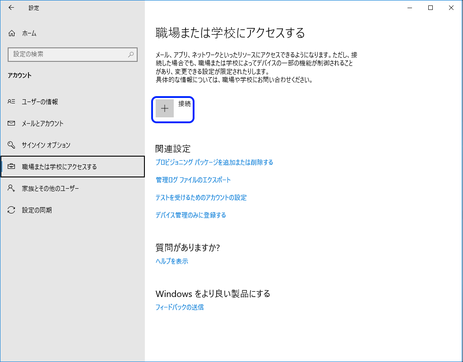Click the key icon for サインイン オプション

pyautogui.click(x=11, y=145)
